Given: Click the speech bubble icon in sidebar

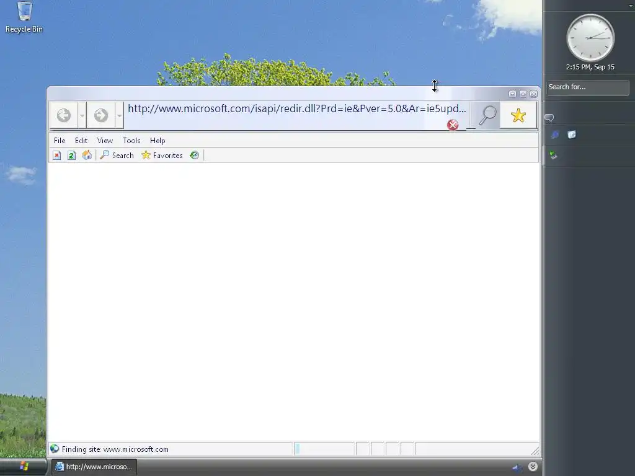Looking at the screenshot, I should pyautogui.click(x=549, y=118).
